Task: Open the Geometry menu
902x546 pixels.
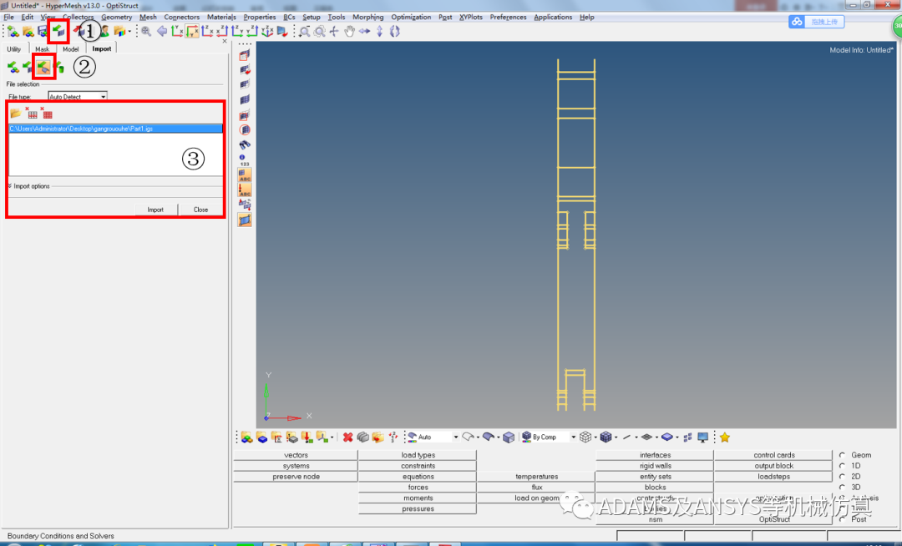Action: [116, 17]
